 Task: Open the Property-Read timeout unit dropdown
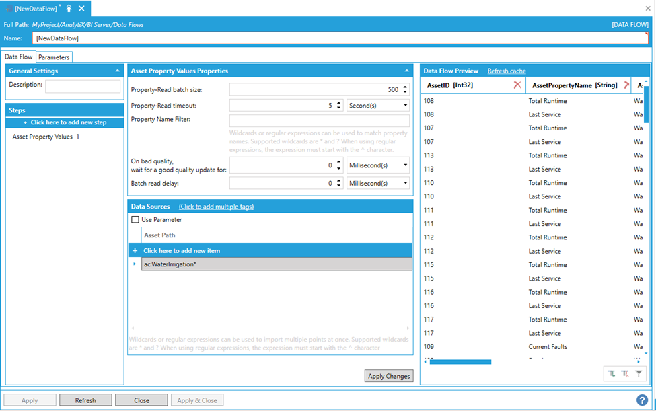[x=377, y=106]
